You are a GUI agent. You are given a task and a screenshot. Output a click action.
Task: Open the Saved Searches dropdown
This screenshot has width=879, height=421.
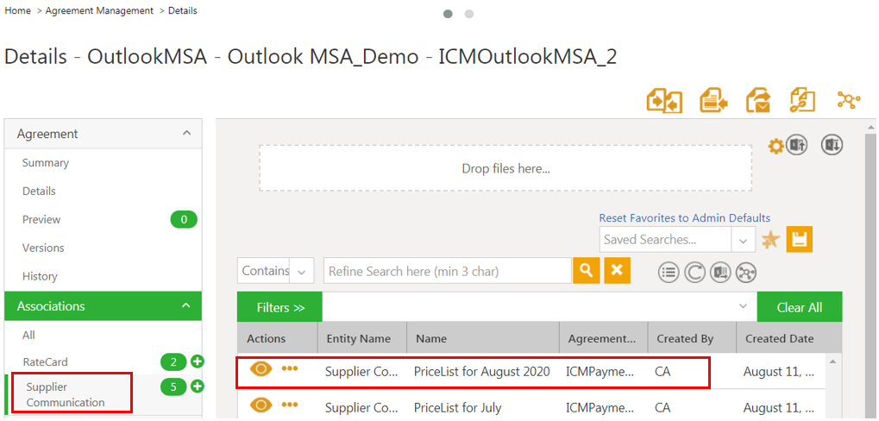point(743,240)
